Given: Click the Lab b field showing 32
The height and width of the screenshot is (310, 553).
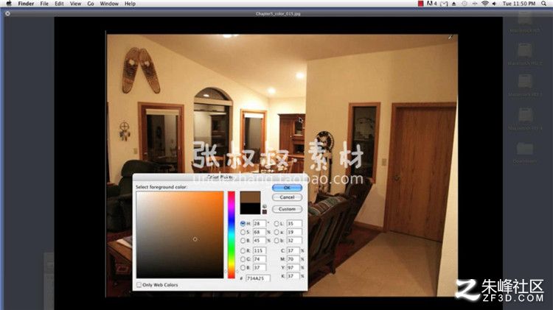Looking at the screenshot, I should tap(294, 241).
